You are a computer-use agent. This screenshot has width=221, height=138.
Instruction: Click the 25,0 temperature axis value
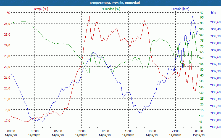tap(7, 34)
